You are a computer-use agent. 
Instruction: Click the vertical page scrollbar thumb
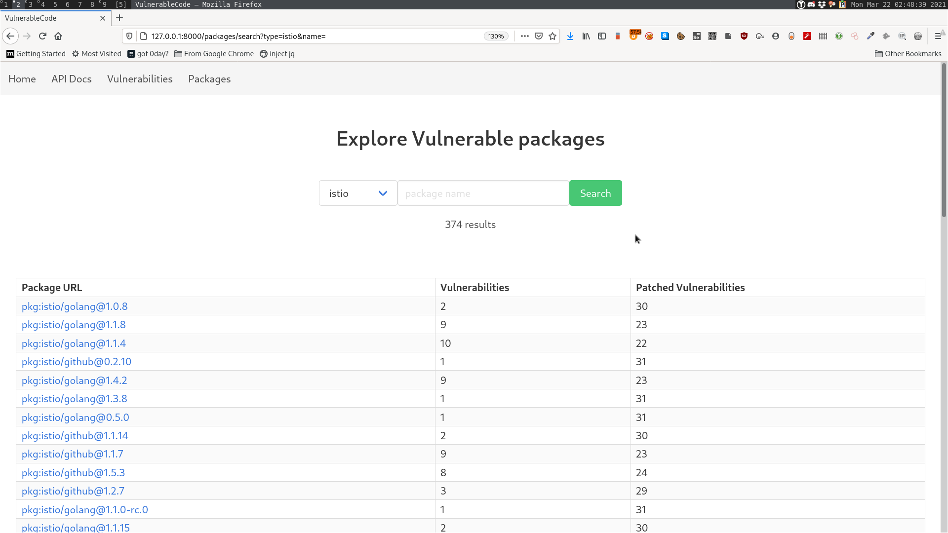coord(944,141)
